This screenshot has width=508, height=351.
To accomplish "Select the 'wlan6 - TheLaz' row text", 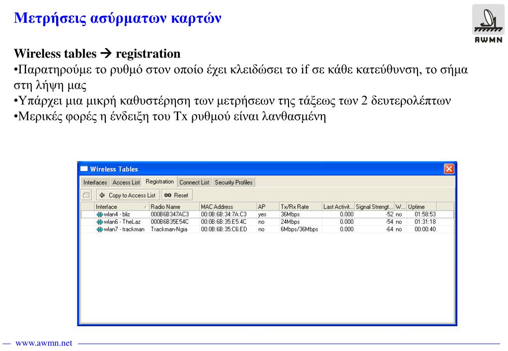I will [x=122, y=222].
